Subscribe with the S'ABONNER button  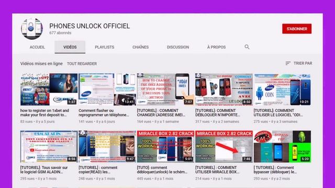pyautogui.click(x=297, y=29)
